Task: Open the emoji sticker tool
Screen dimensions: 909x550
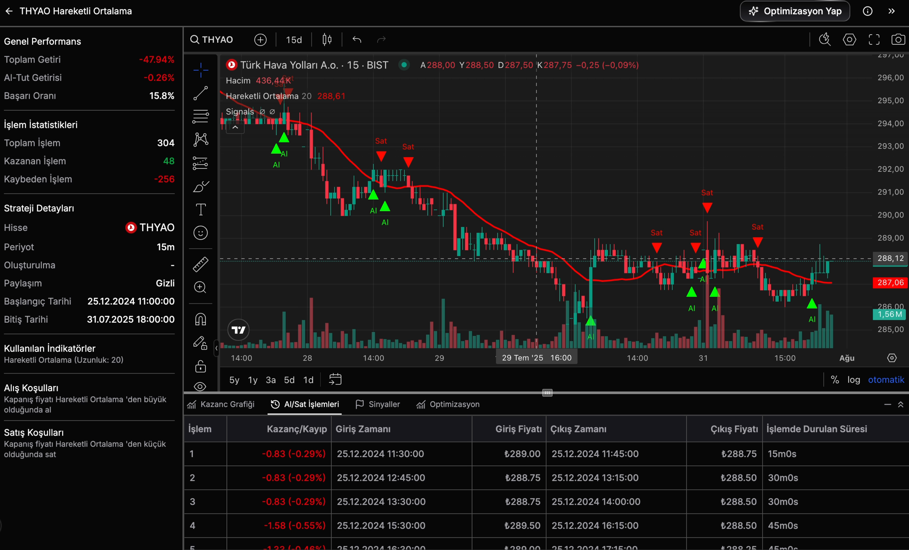Action: pos(200,233)
